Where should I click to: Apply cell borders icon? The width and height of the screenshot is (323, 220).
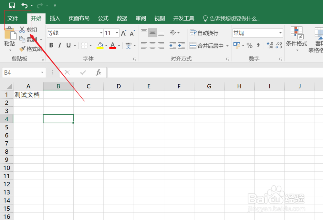(84, 45)
